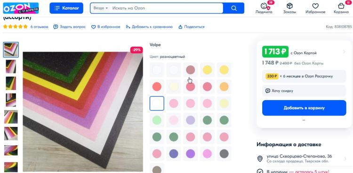The image size is (353, 173).
Task: Open Заказы box icon
Action: coord(289,6)
